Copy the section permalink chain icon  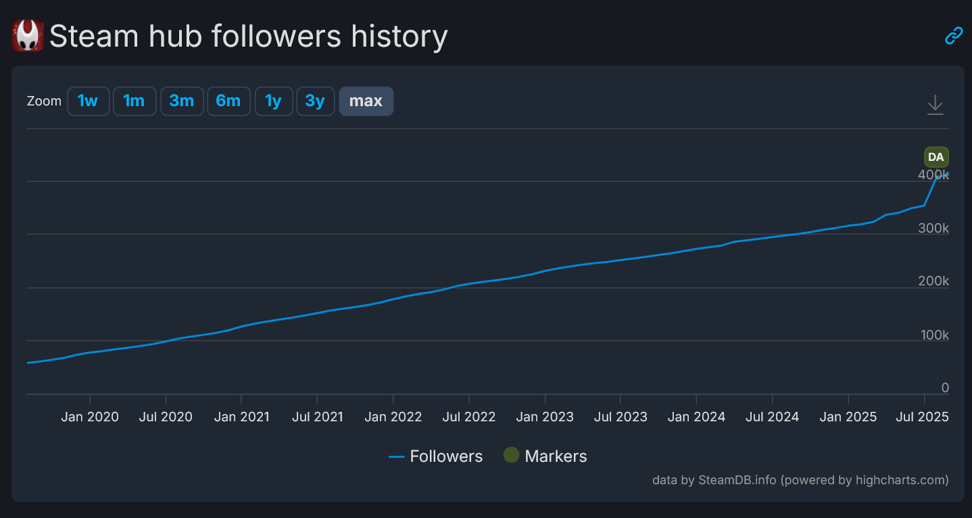pos(953,36)
